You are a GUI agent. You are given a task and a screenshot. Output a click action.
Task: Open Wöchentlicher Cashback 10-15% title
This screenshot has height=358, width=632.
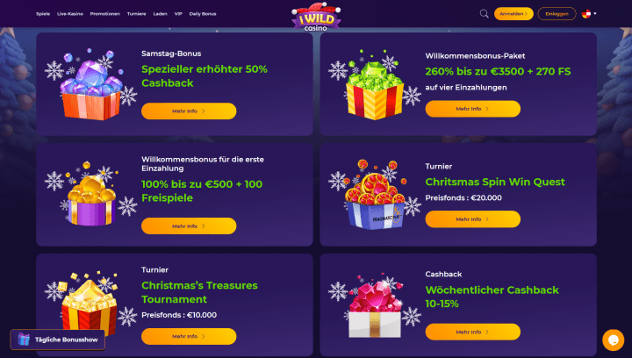point(492,297)
